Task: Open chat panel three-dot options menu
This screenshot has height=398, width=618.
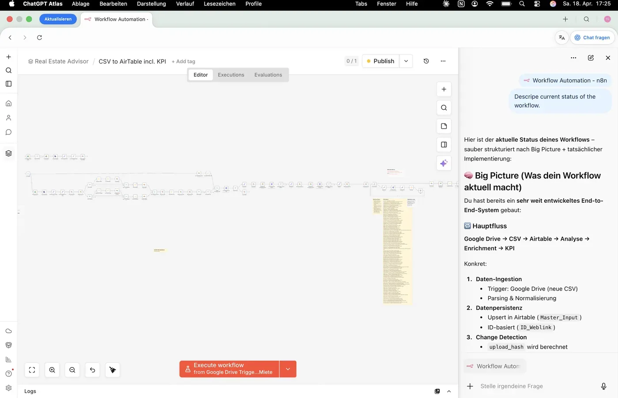Action: pyautogui.click(x=573, y=58)
